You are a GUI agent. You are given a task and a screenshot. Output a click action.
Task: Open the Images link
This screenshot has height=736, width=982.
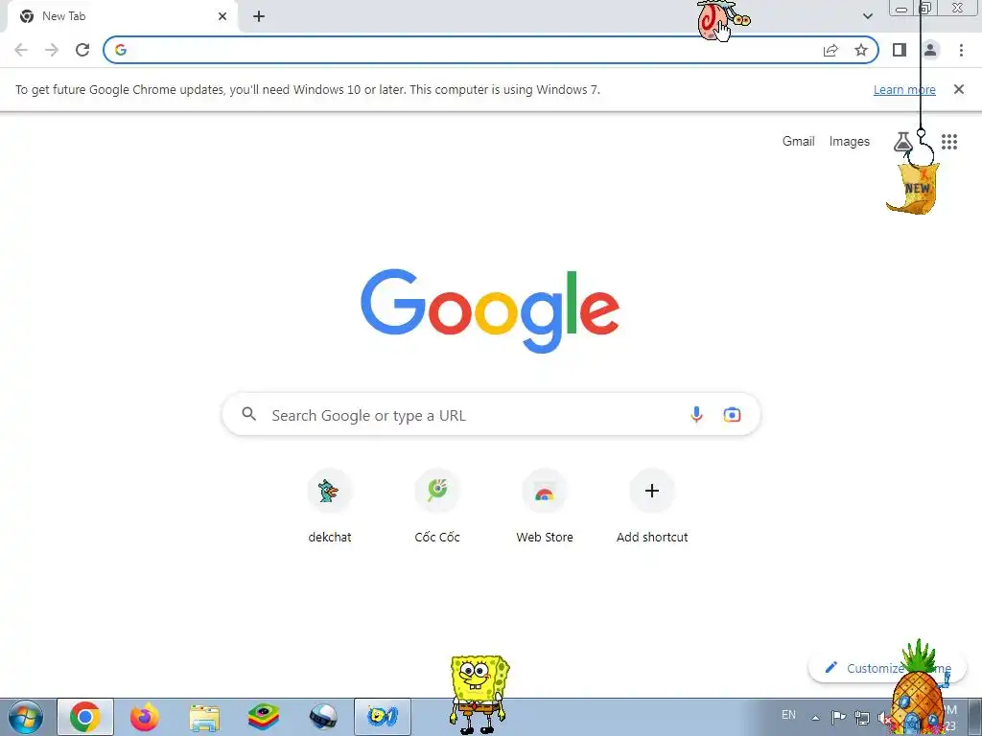(850, 142)
